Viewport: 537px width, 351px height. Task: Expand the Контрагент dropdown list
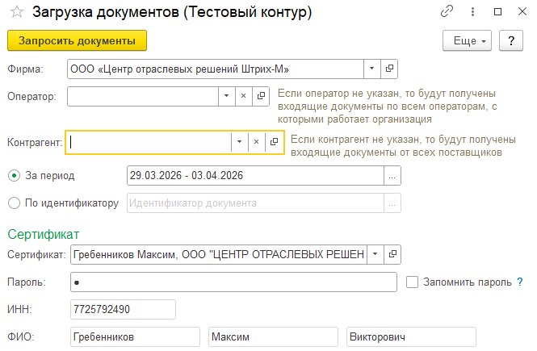pyautogui.click(x=239, y=142)
